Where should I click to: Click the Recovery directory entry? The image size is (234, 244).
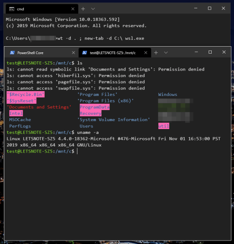pos(91,113)
